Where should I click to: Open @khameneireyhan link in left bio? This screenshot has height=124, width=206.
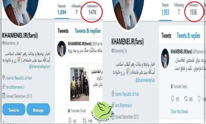tap(40, 67)
